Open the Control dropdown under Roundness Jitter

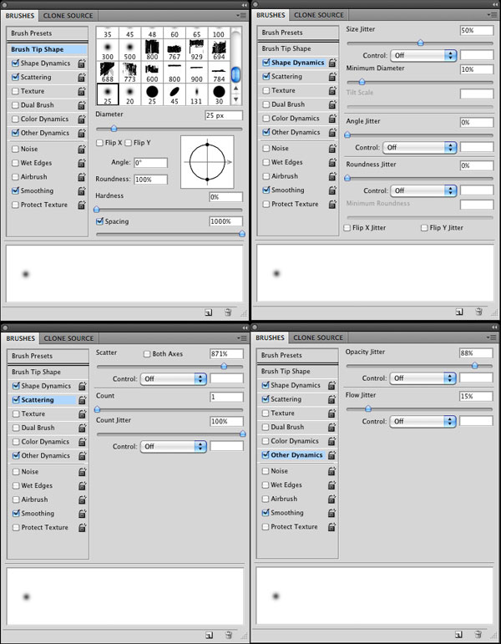pos(423,190)
